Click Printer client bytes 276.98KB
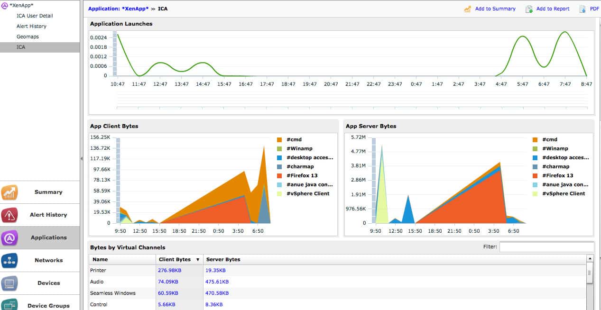 169,270
